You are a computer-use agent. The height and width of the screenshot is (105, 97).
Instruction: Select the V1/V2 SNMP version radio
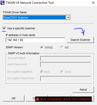click(42, 47)
